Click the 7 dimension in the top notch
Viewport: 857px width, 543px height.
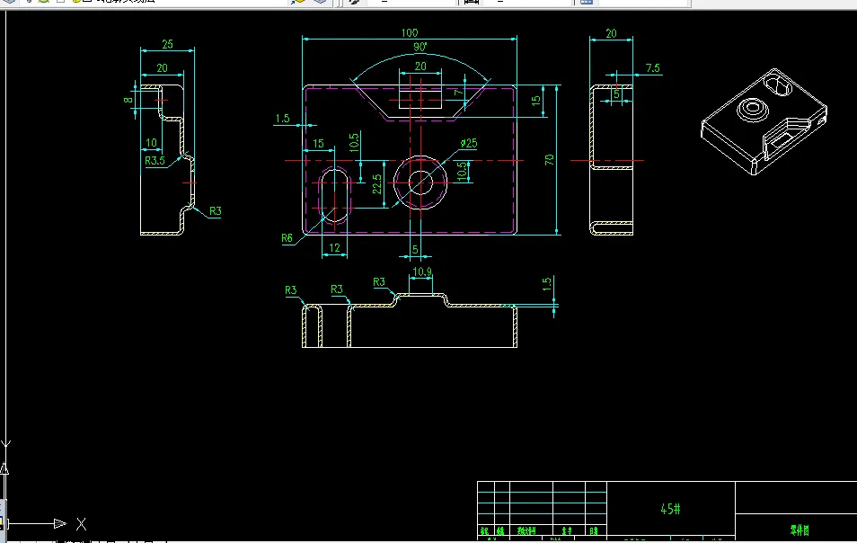[458, 93]
